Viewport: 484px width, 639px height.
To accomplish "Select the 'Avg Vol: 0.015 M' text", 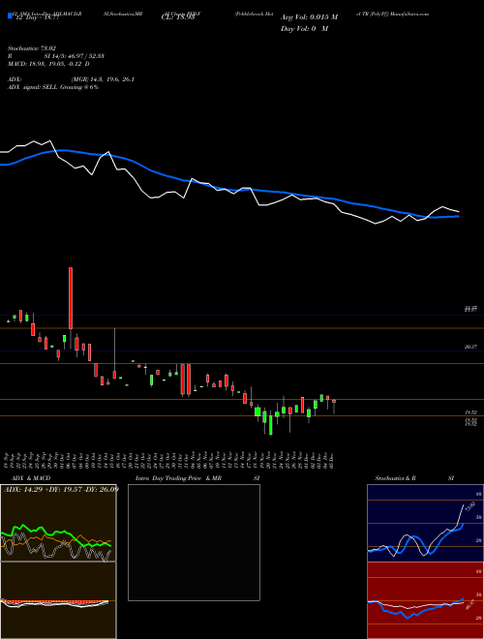I will click(309, 17).
